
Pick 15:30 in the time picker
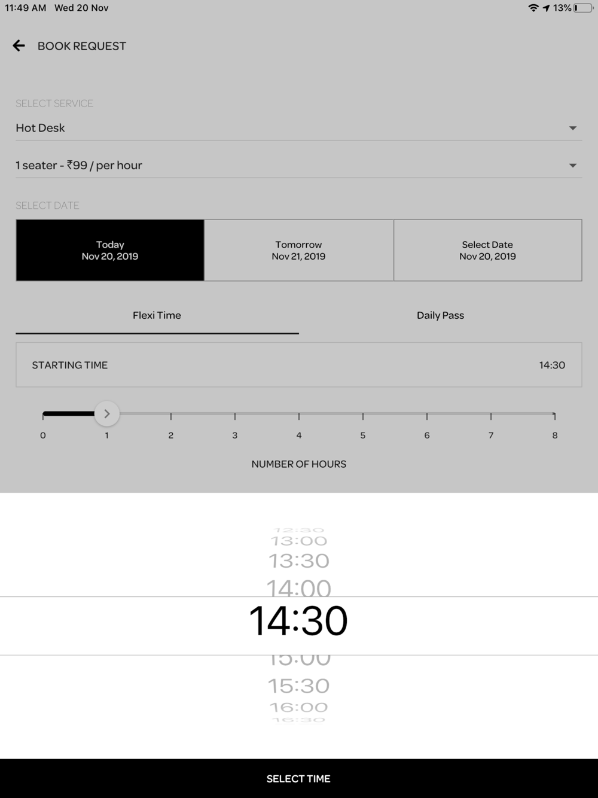click(x=298, y=686)
